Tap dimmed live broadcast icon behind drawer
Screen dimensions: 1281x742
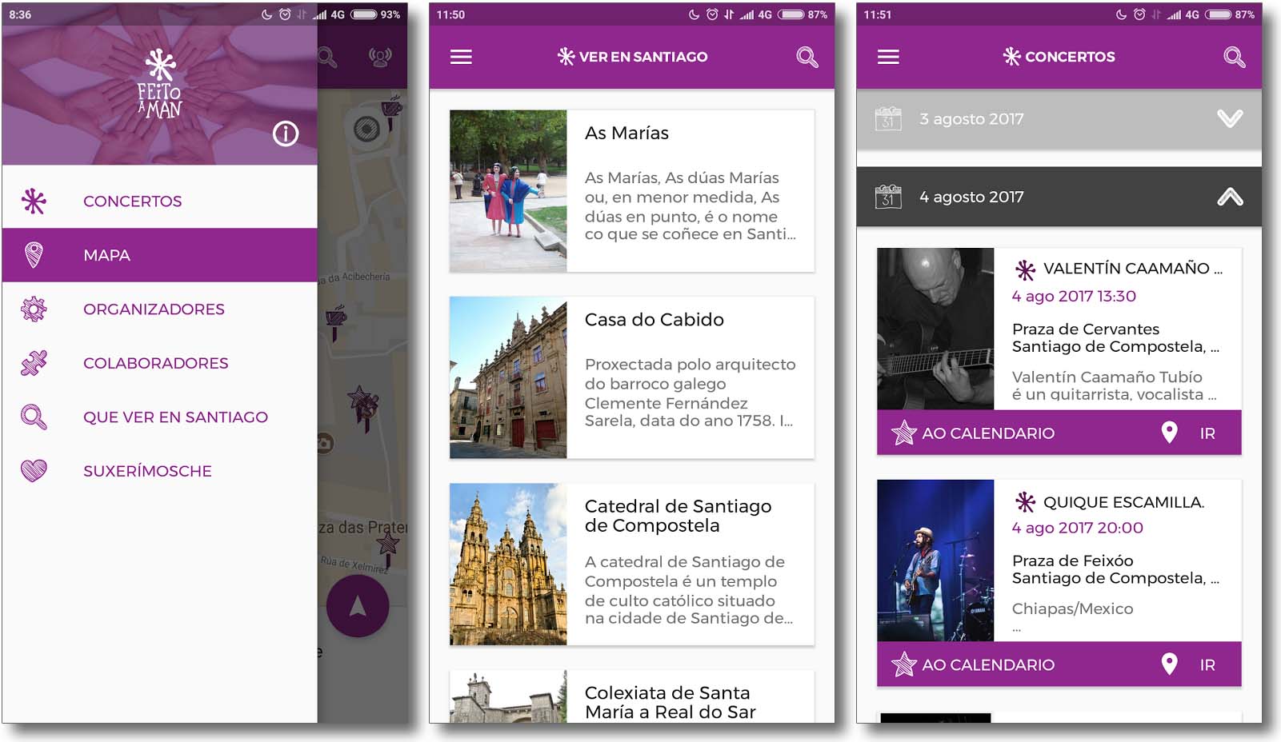pyautogui.click(x=380, y=57)
